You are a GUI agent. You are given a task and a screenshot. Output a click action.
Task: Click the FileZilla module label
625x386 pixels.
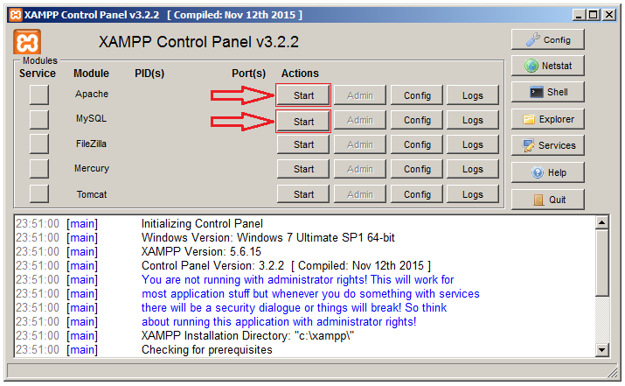pos(91,144)
